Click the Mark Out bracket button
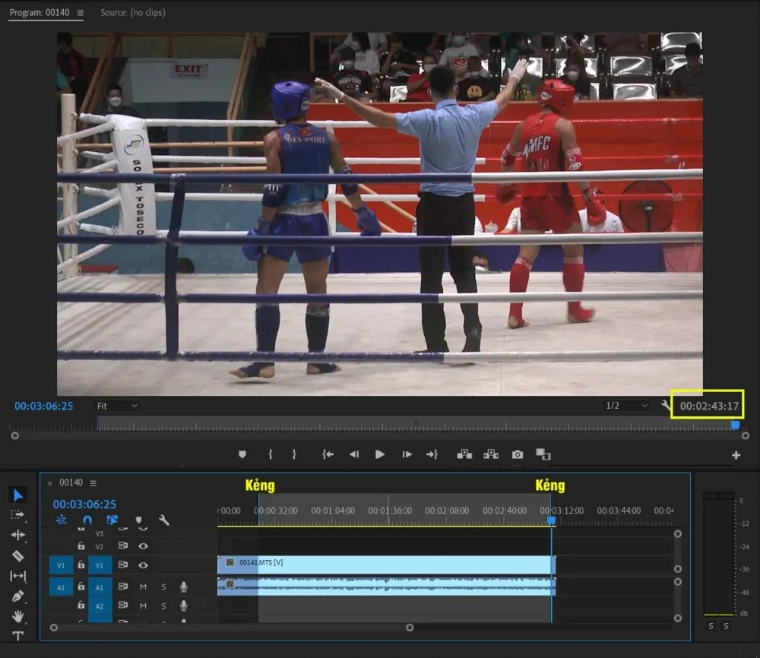The image size is (760, 658). 294,454
